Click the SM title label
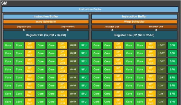Viewport: 181px width, 105px height. tap(4, 3)
